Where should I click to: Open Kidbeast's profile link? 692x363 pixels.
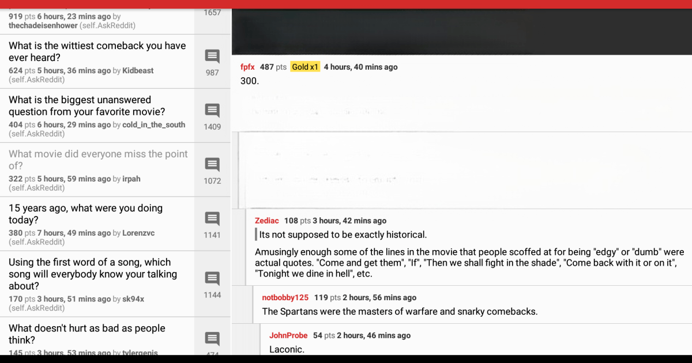[139, 70]
